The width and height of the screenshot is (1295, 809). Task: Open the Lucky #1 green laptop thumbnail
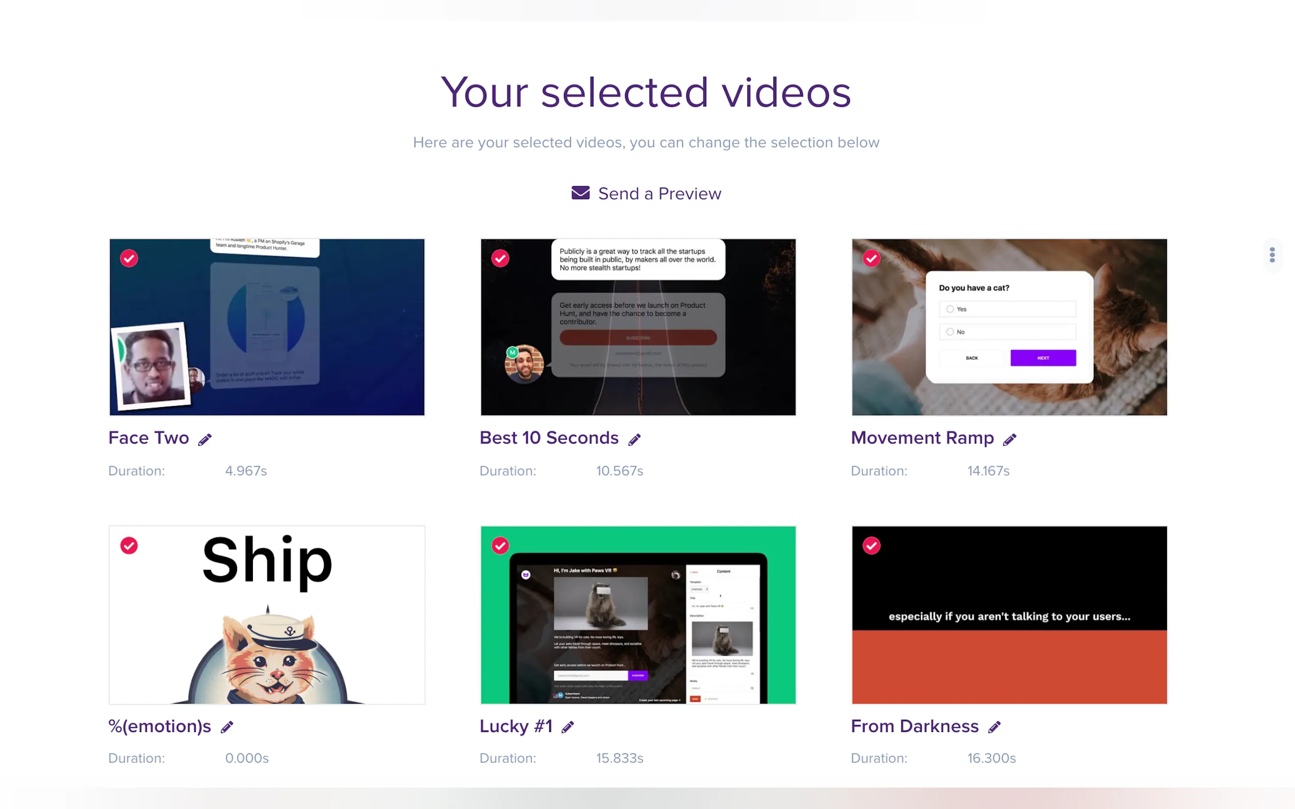pos(638,615)
